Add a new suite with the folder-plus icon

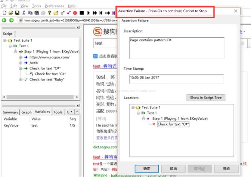[x=56, y=13]
